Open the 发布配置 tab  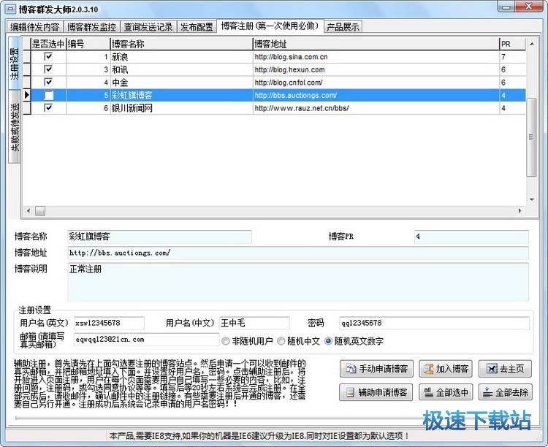[x=197, y=27]
